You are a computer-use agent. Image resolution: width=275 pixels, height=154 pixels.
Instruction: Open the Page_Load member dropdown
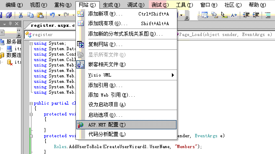coord(226,34)
